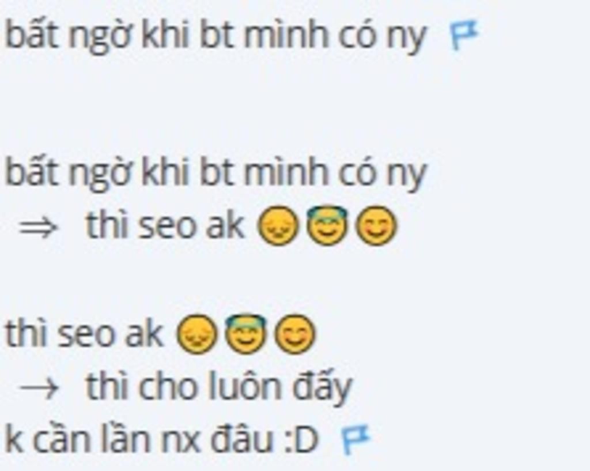Click the double arrow ⇒ before 'thì seo ak'

click(x=39, y=228)
